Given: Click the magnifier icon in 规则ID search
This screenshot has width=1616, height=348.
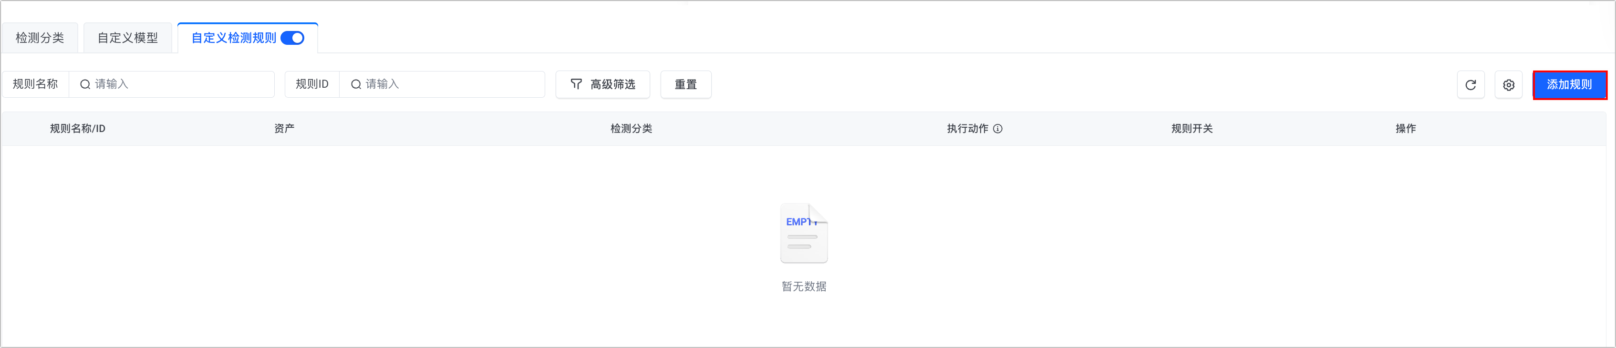Looking at the screenshot, I should pos(356,84).
